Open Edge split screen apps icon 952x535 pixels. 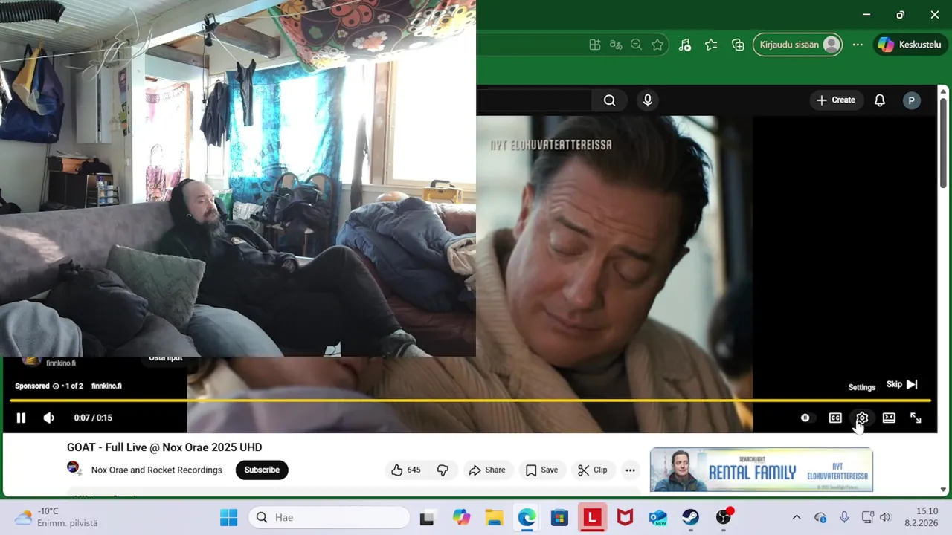(594, 45)
